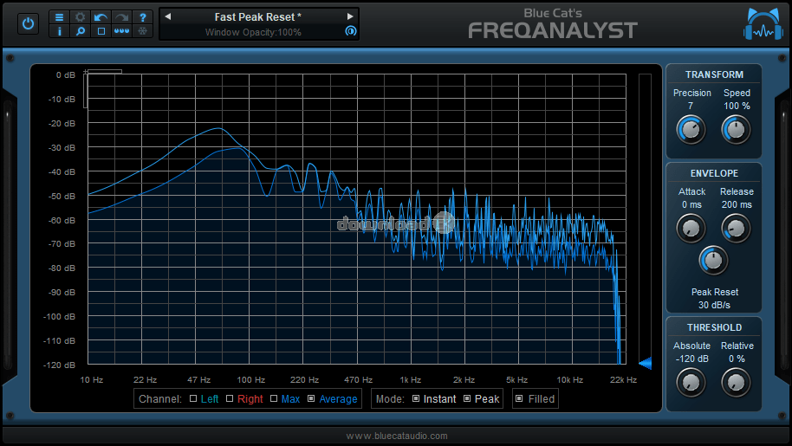792x446 pixels.
Task: Click the TRANSFORM panel title
Action: (x=714, y=74)
